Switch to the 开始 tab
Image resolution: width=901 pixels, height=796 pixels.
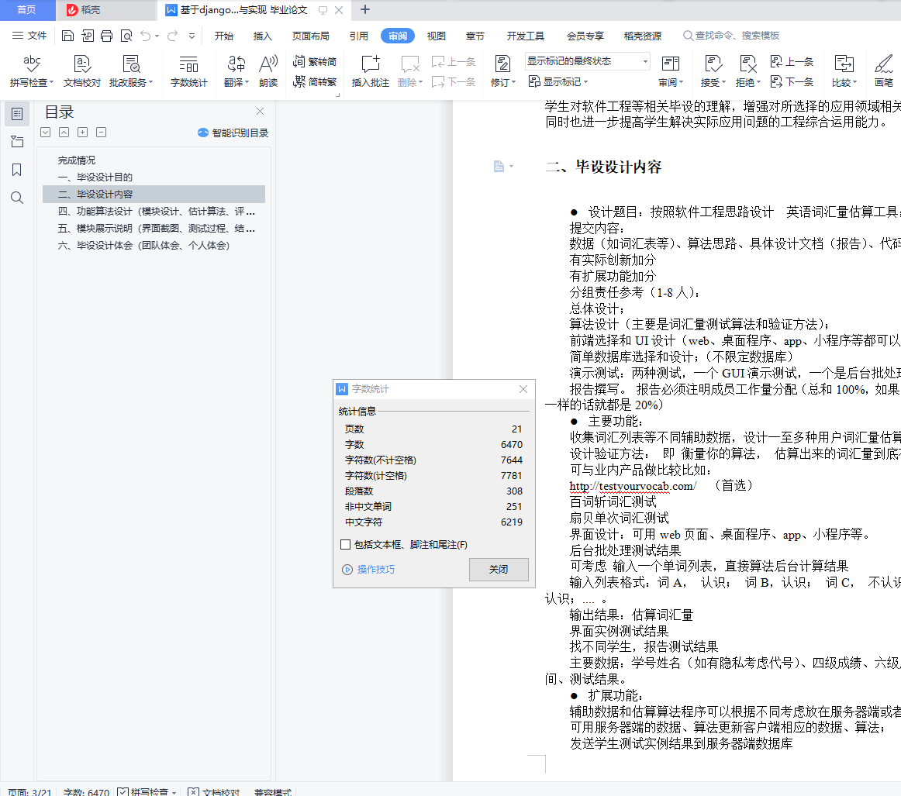click(x=223, y=36)
